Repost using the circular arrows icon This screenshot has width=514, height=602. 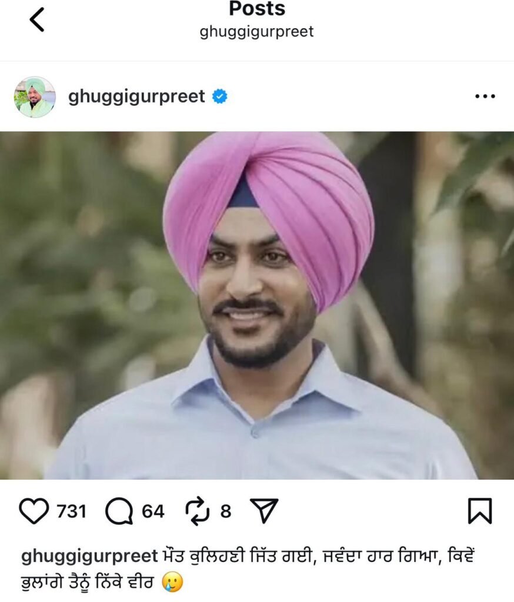[x=198, y=511]
